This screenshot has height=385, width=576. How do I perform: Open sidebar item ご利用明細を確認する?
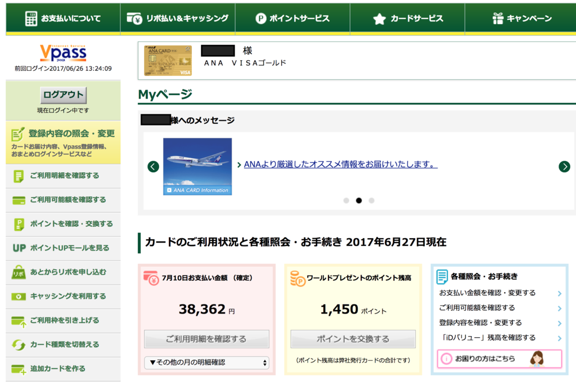pos(63,176)
